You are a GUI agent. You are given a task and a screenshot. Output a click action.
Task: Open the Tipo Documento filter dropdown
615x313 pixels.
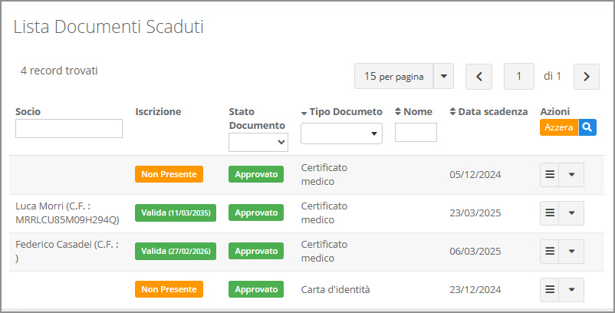[341, 133]
